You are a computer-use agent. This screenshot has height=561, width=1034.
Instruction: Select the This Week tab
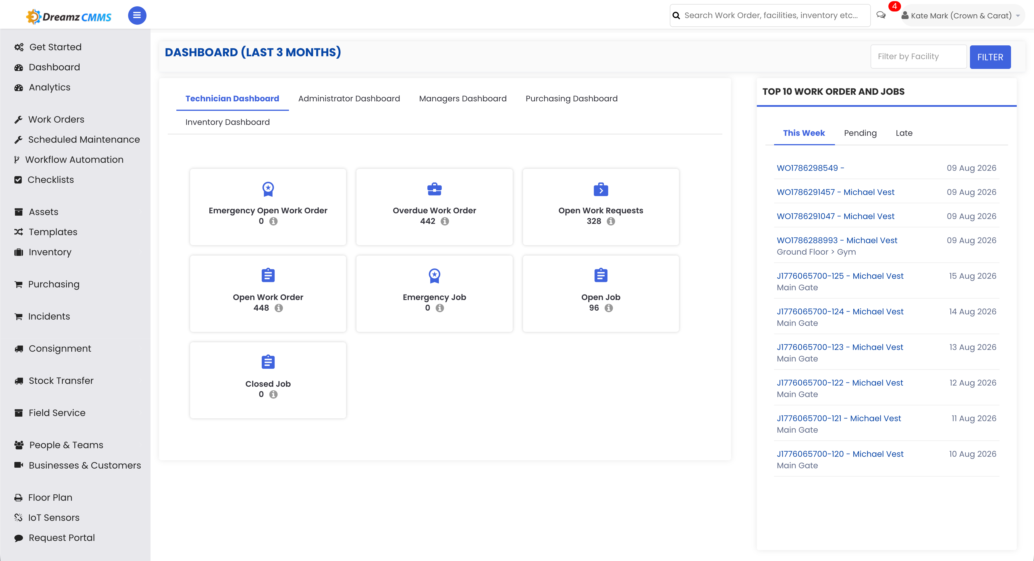(804, 133)
